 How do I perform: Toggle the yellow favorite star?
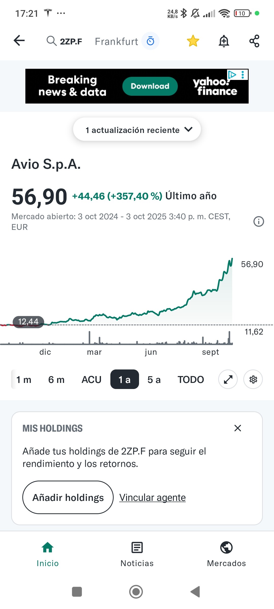[193, 41]
